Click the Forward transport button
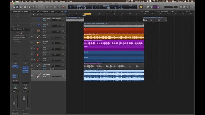205x115 pixels. [51, 7]
